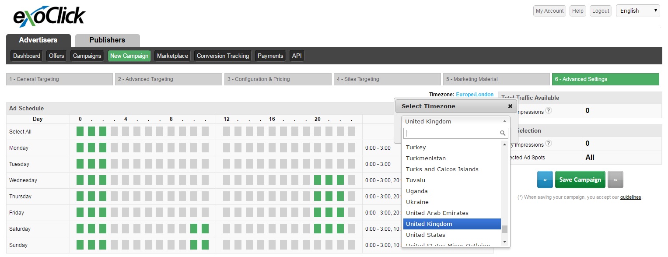Go to step 1 General Targeting
668x257 pixels.
(59, 79)
